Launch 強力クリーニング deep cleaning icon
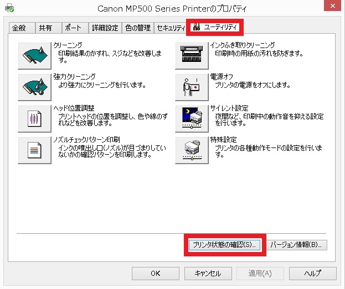This screenshot has width=345, height=289. (34, 87)
